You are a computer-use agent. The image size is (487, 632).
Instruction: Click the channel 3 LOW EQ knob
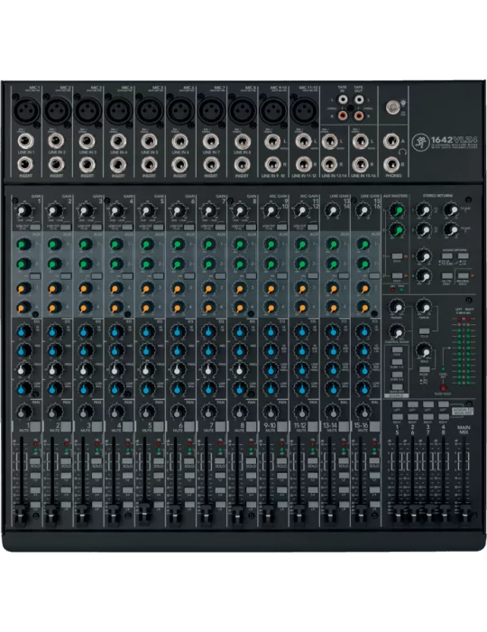86,388
